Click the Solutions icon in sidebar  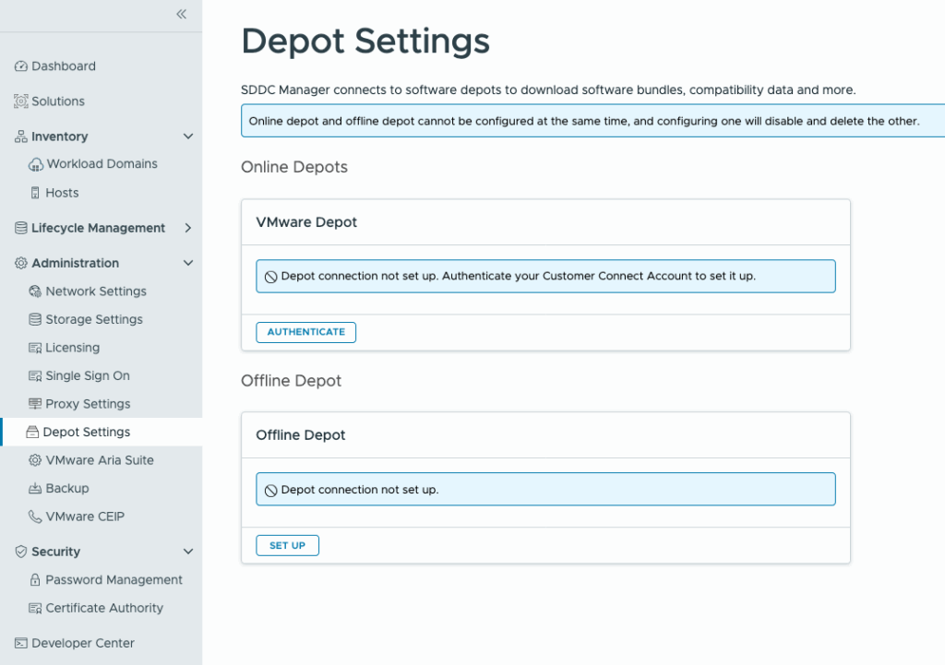point(21,101)
